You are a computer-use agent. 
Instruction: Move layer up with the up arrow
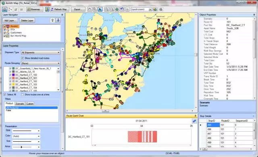(52, 21)
